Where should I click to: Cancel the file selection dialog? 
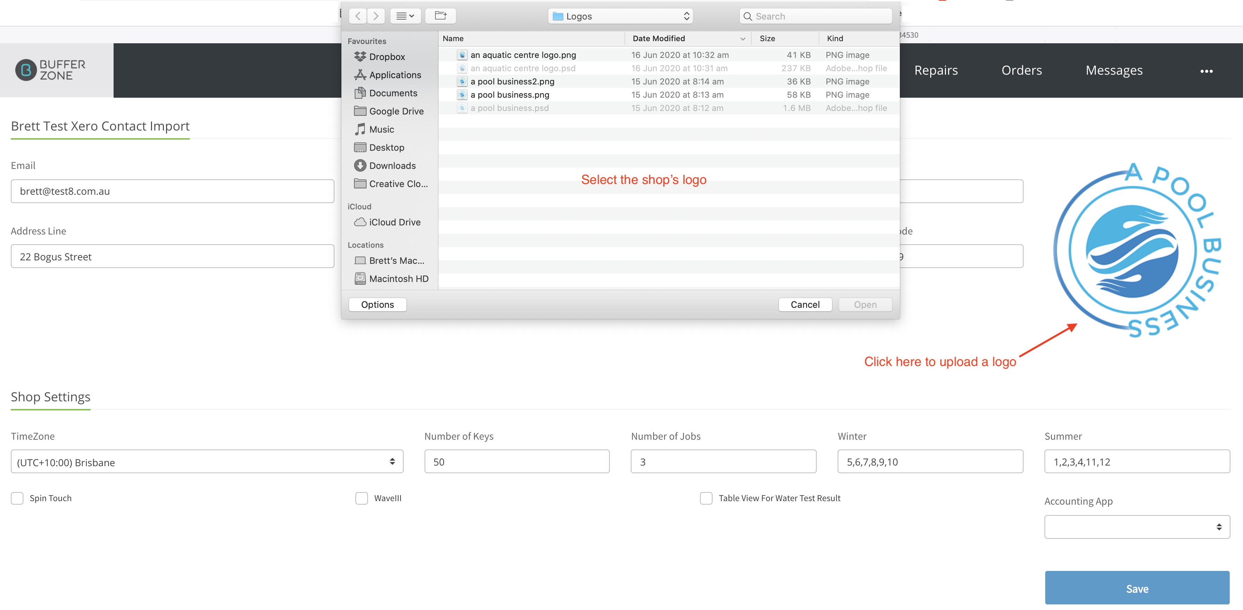pyautogui.click(x=805, y=305)
